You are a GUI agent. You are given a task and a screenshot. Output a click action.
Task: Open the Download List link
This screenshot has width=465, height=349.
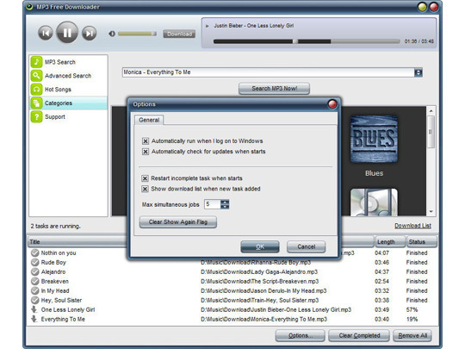point(412,226)
